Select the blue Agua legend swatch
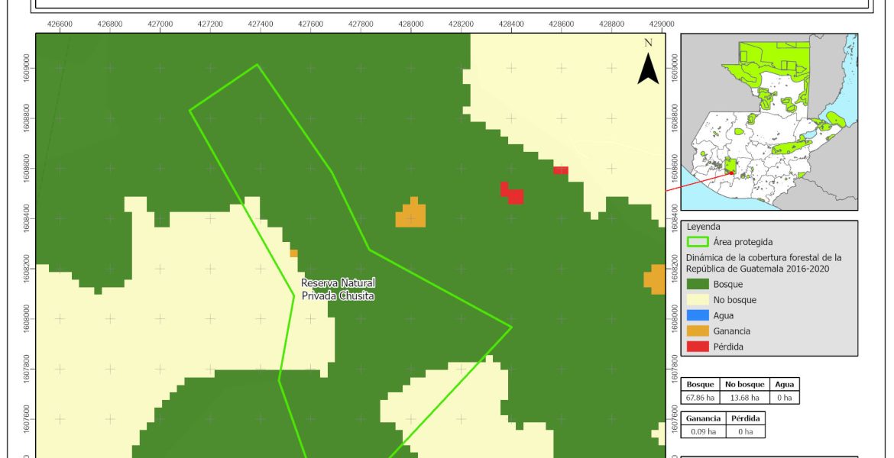This screenshot has height=458, width=894. coord(698,315)
